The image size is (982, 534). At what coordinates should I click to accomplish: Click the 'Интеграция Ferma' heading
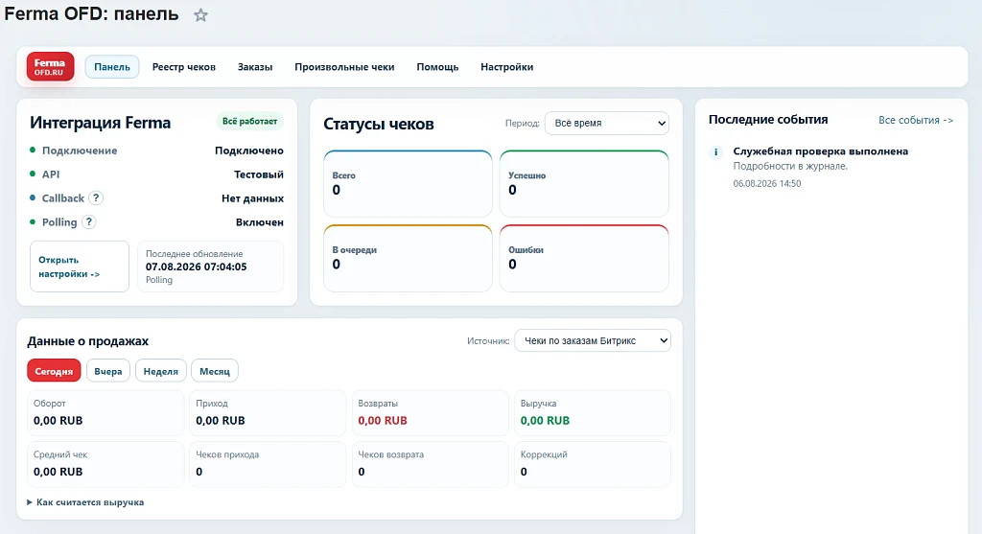pos(100,123)
